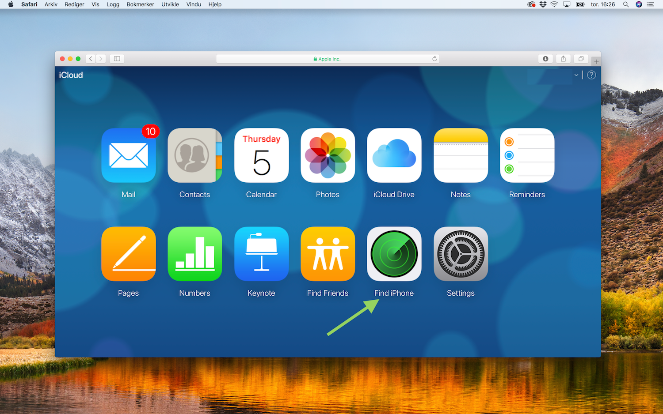Click the Find Friends label
Screen dimensions: 663x414
click(x=328, y=293)
